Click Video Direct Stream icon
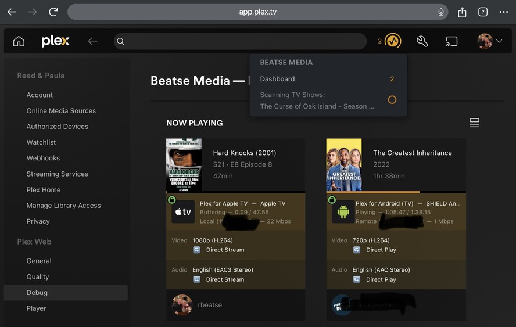Screen dimensions: 516x327 196,250
